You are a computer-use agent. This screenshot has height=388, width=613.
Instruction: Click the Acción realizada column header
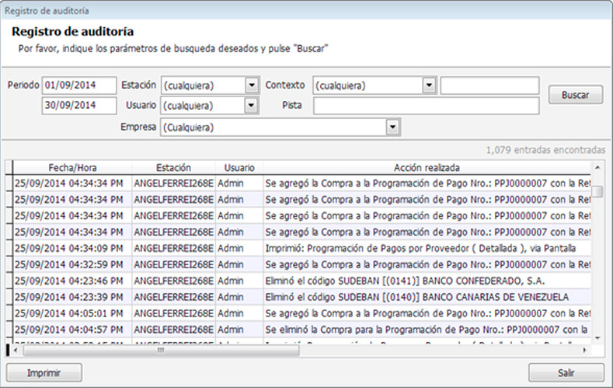427,168
